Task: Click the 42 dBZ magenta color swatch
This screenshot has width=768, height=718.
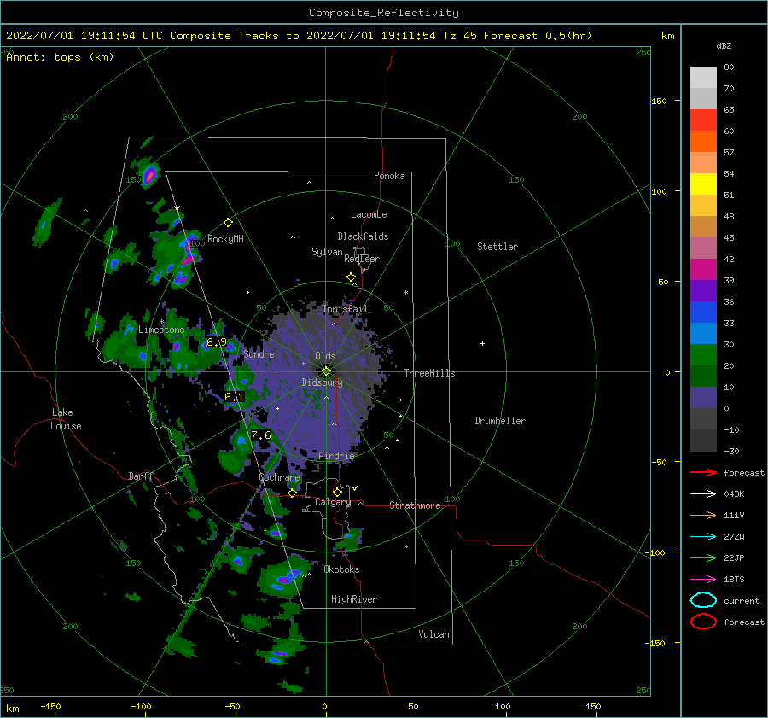Action: (703, 269)
